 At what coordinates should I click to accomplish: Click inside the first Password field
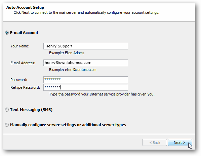tap(86, 80)
